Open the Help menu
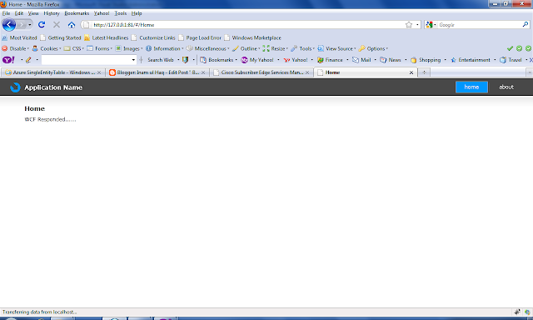The width and height of the screenshot is (533, 320). click(137, 13)
